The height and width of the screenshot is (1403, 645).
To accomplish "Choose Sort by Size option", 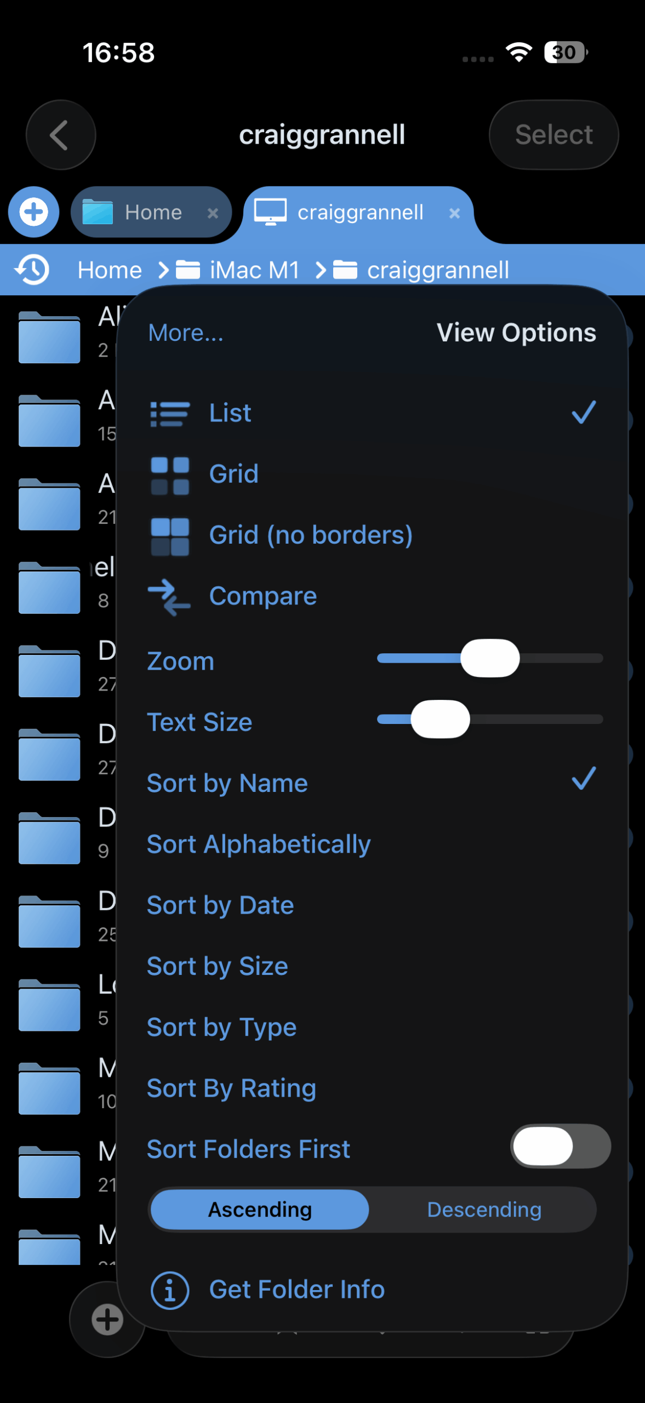I will (218, 966).
